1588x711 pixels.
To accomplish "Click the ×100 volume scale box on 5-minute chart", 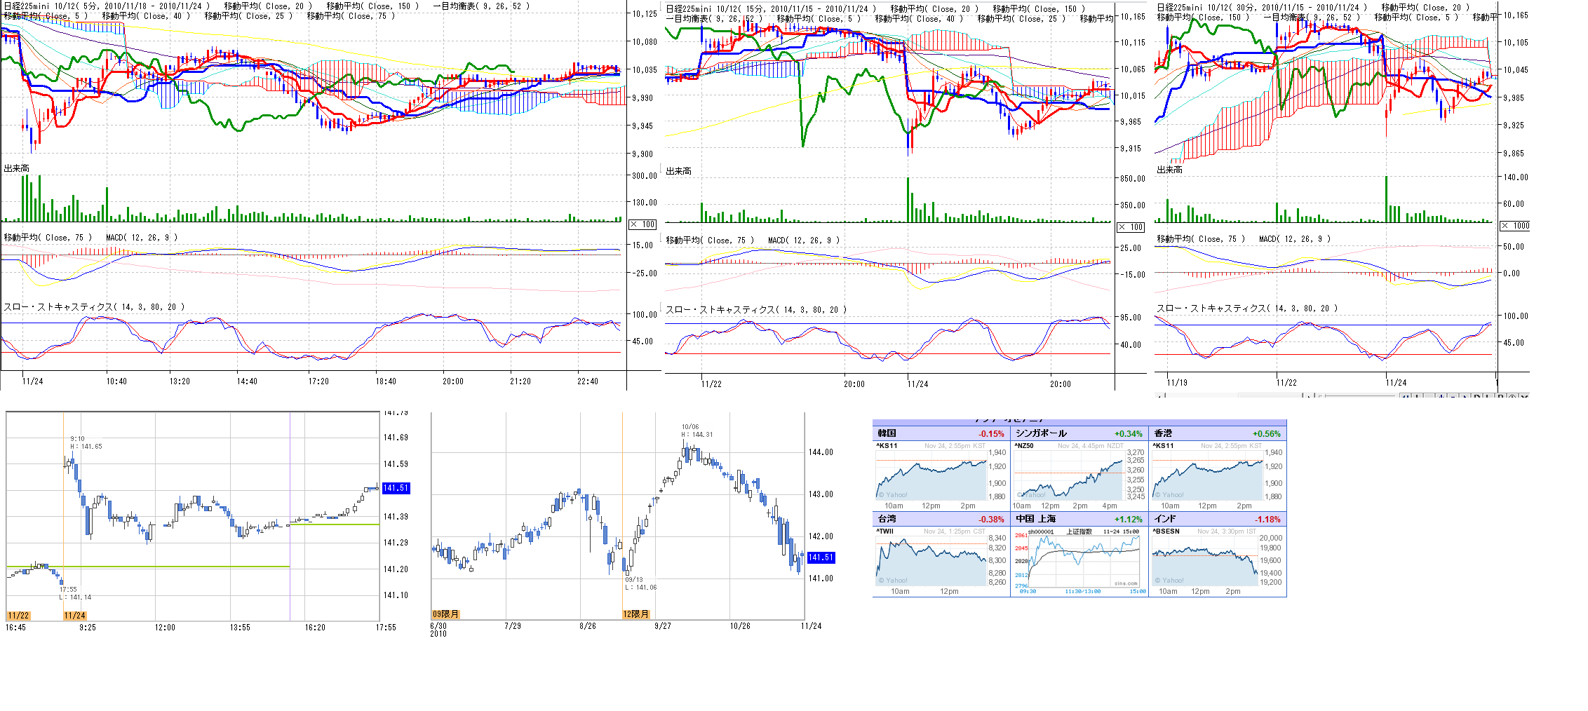I will click(642, 224).
